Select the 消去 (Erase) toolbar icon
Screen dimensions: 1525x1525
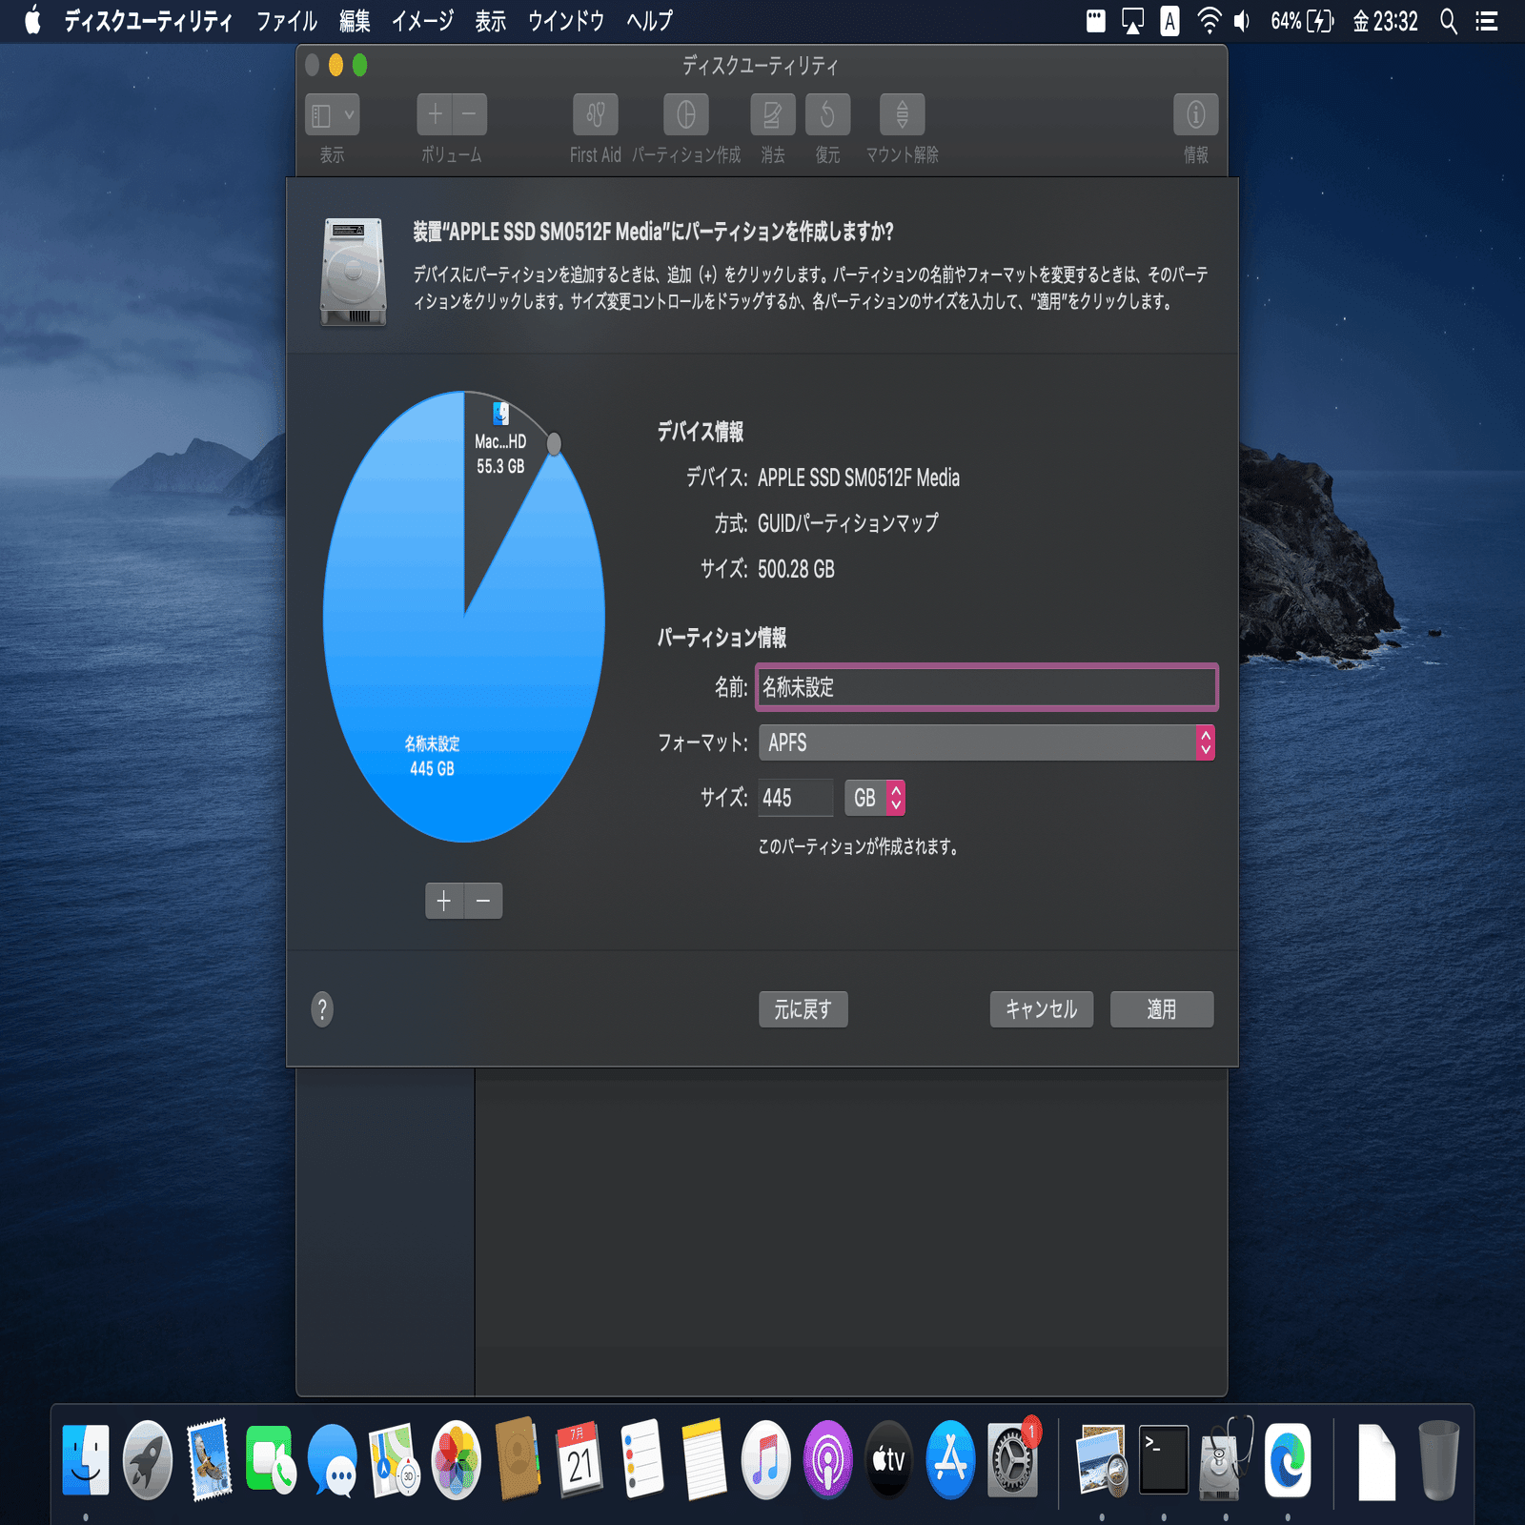(771, 114)
